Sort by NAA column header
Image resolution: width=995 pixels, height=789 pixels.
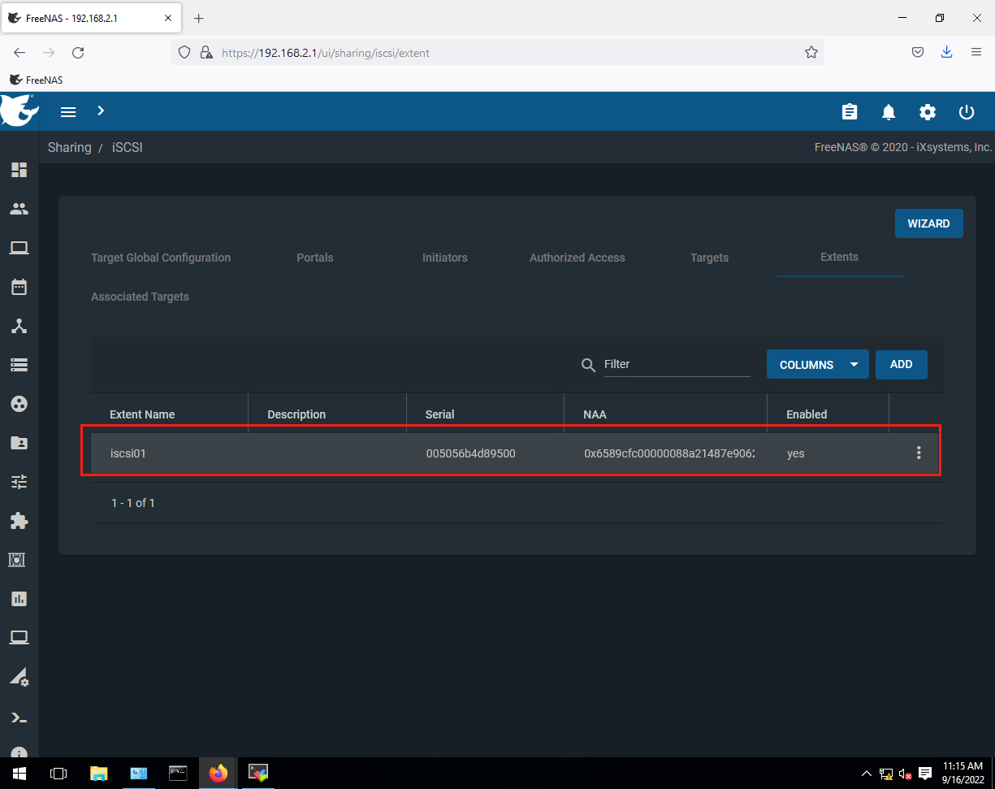(x=595, y=414)
